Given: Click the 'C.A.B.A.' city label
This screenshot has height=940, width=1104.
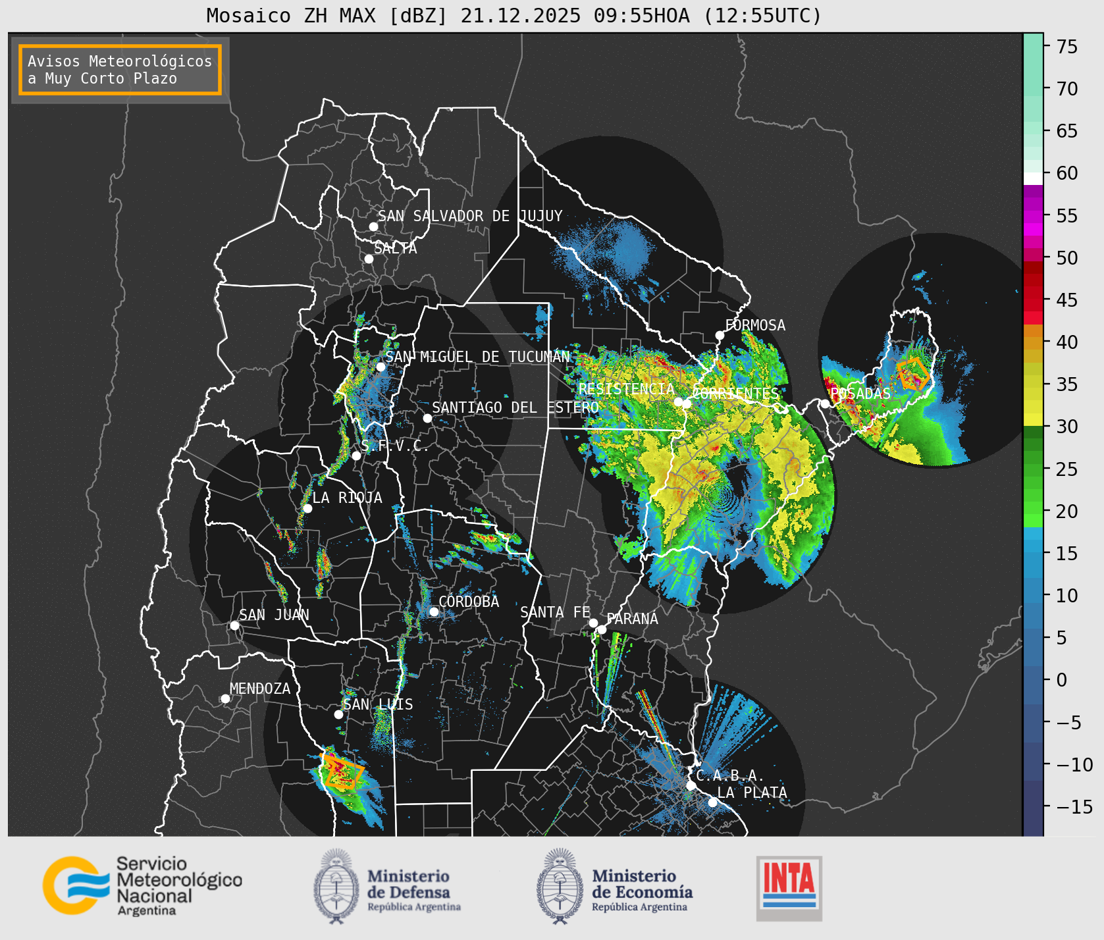Looking at the screenshot, I should [730, 775].
